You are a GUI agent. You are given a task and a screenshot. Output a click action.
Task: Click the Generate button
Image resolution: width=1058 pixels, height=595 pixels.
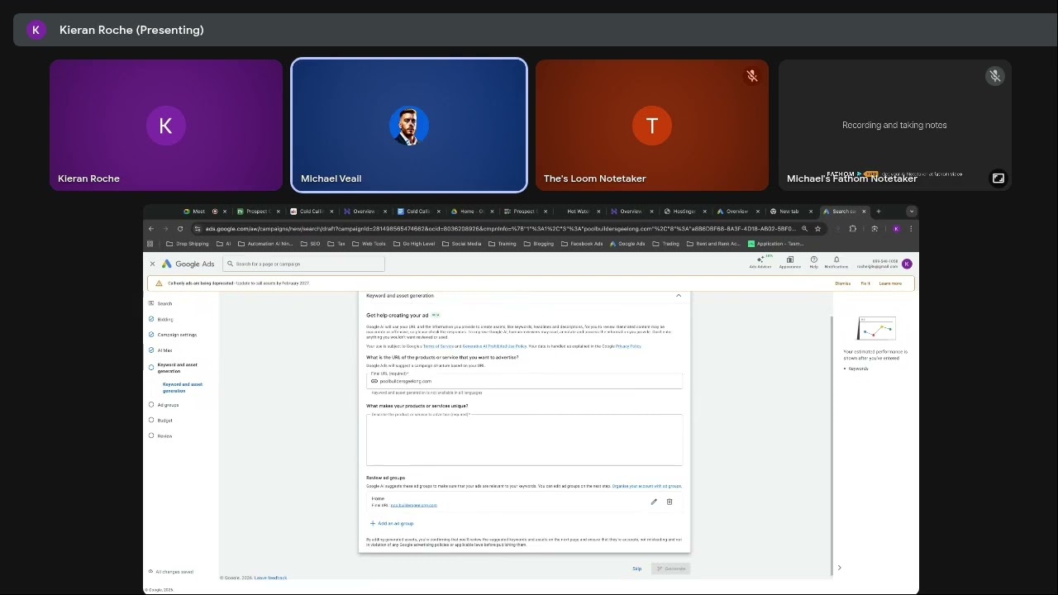point(670,569)
